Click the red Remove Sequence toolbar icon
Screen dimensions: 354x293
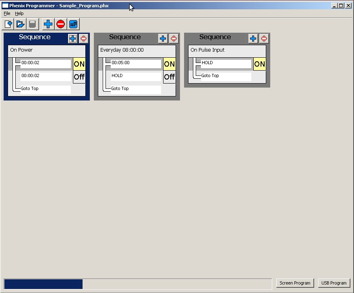[x=61, y=24]
